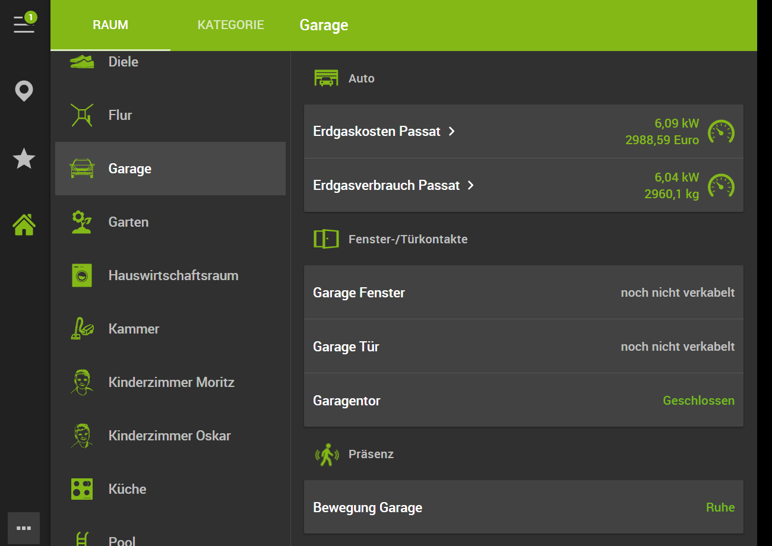The width and height of the screenshot is (772, 546).
Task: Expand the Erdgasverbrauch Passat chevron
Action: [x=471, y=185]
